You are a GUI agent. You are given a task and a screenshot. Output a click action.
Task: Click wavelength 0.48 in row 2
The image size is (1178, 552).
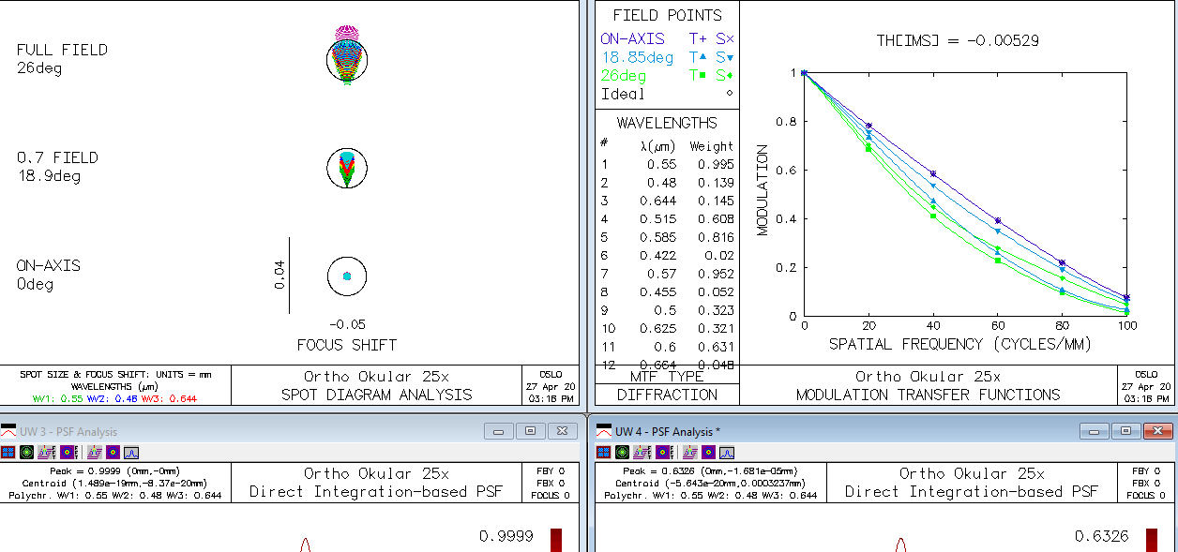tap(661, 183)
